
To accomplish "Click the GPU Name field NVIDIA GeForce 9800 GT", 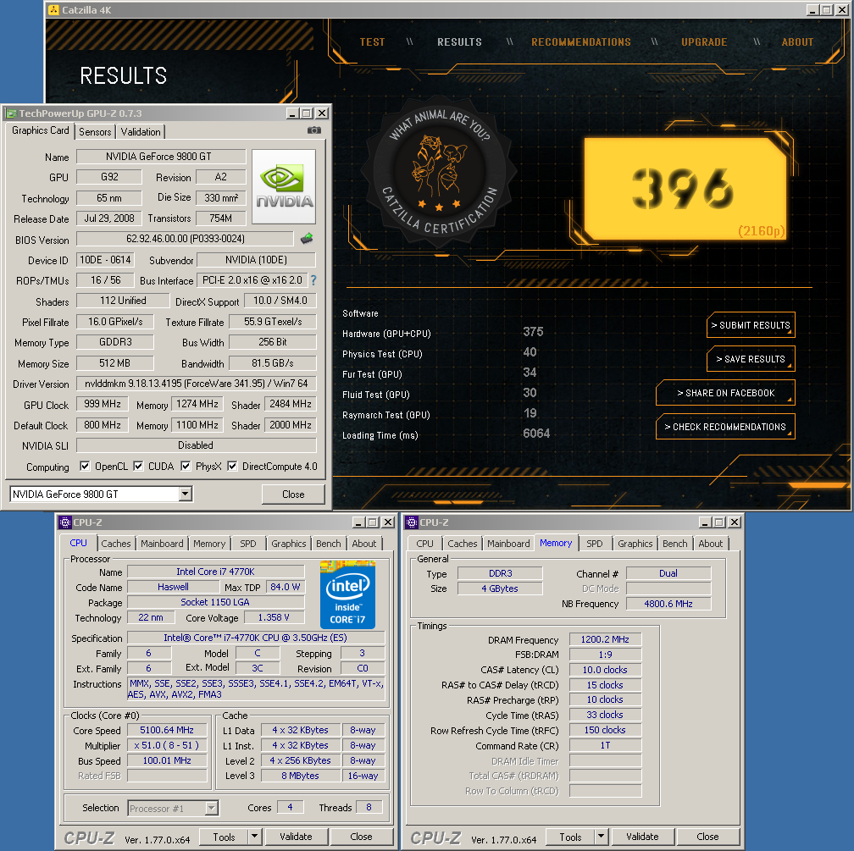I will coord(161,157).
